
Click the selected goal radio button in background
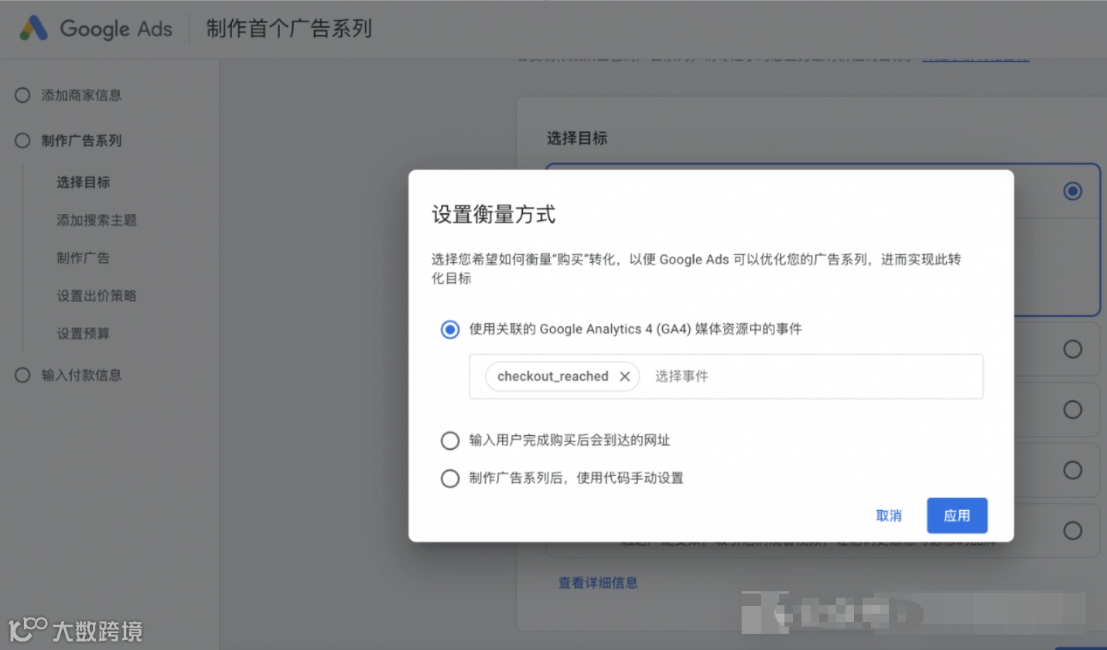pos(1072,191)
